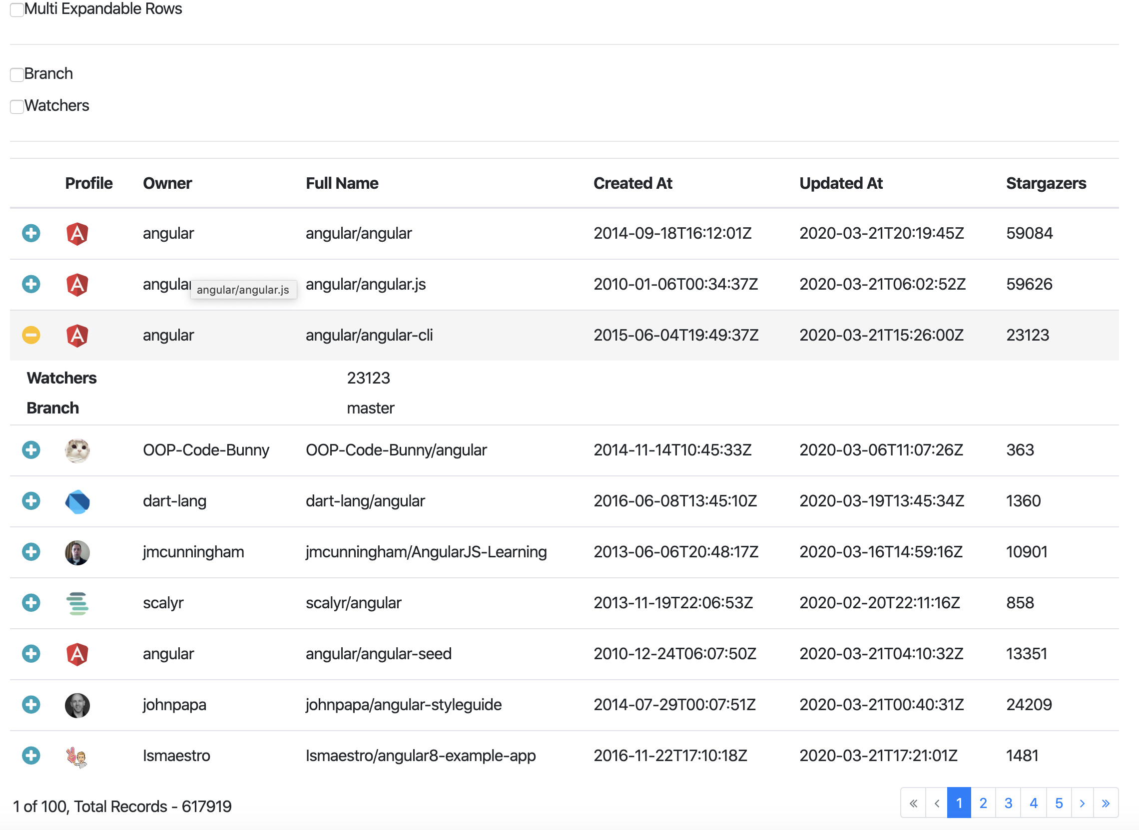Check the Branch column checkbox
Image resolution: width=1139 pixels, height=830 pixels.
(16, 74)
